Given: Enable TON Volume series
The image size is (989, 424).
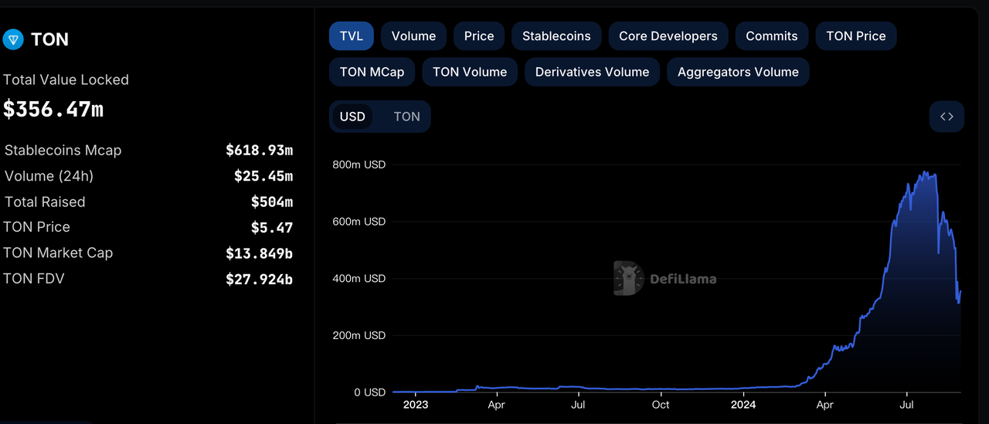Looking at the screenshot, I should tap(470, 72).
